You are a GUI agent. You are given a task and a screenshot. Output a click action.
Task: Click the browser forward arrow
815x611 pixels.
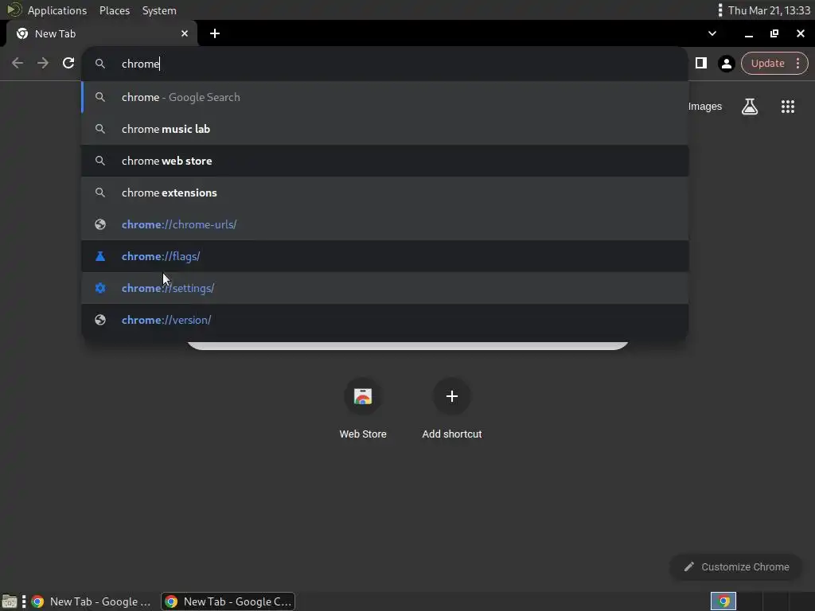coord(43,64)
